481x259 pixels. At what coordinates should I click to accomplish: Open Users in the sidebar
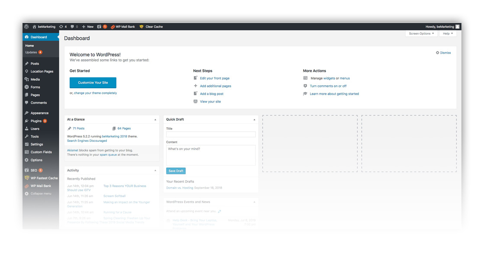35,129
